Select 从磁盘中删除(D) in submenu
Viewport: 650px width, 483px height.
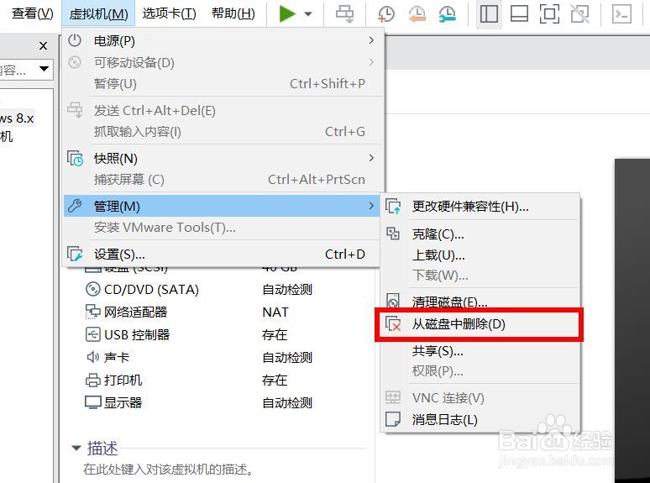pyautogui.click(x=479, y=324)
